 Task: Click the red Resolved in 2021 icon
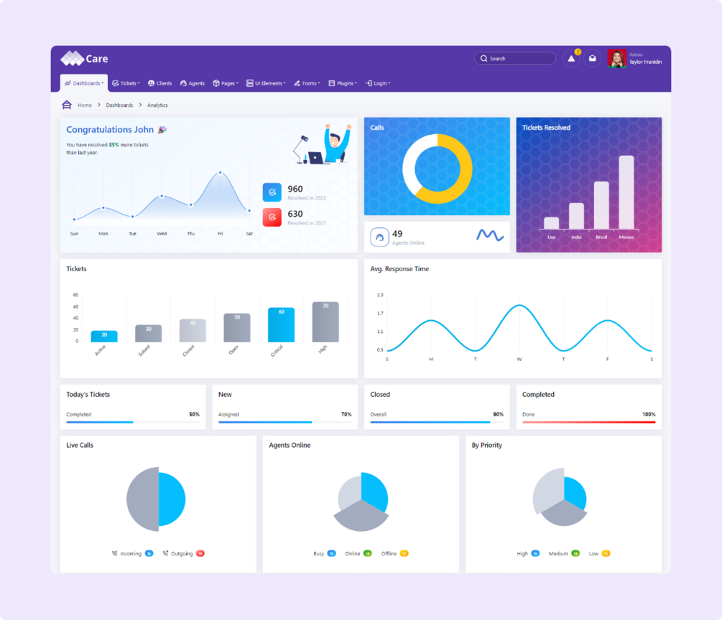pyautogui.click(x=272, y=217)
